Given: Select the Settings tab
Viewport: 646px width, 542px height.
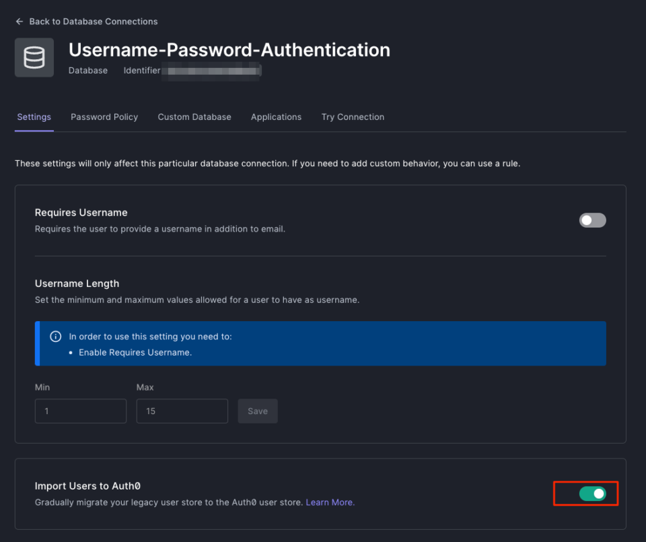Looking at the screenshot, I should pyautogui.click(x=34, y=116).
